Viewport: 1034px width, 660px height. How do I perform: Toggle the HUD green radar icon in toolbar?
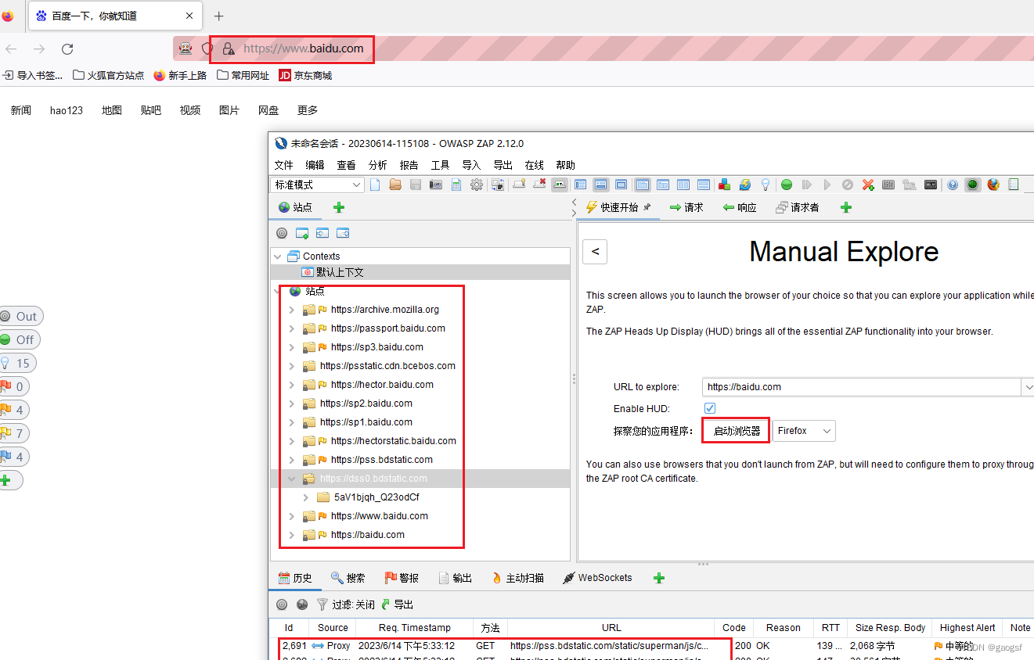click(x=973, y=185)
